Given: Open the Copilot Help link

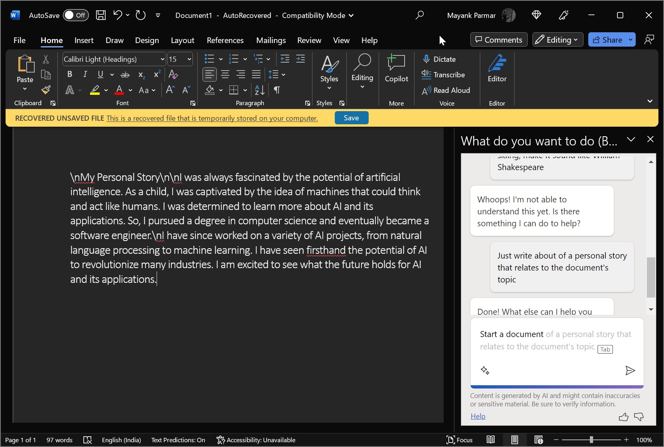Looking at the screenshot, I should click(x=478, y=416).
